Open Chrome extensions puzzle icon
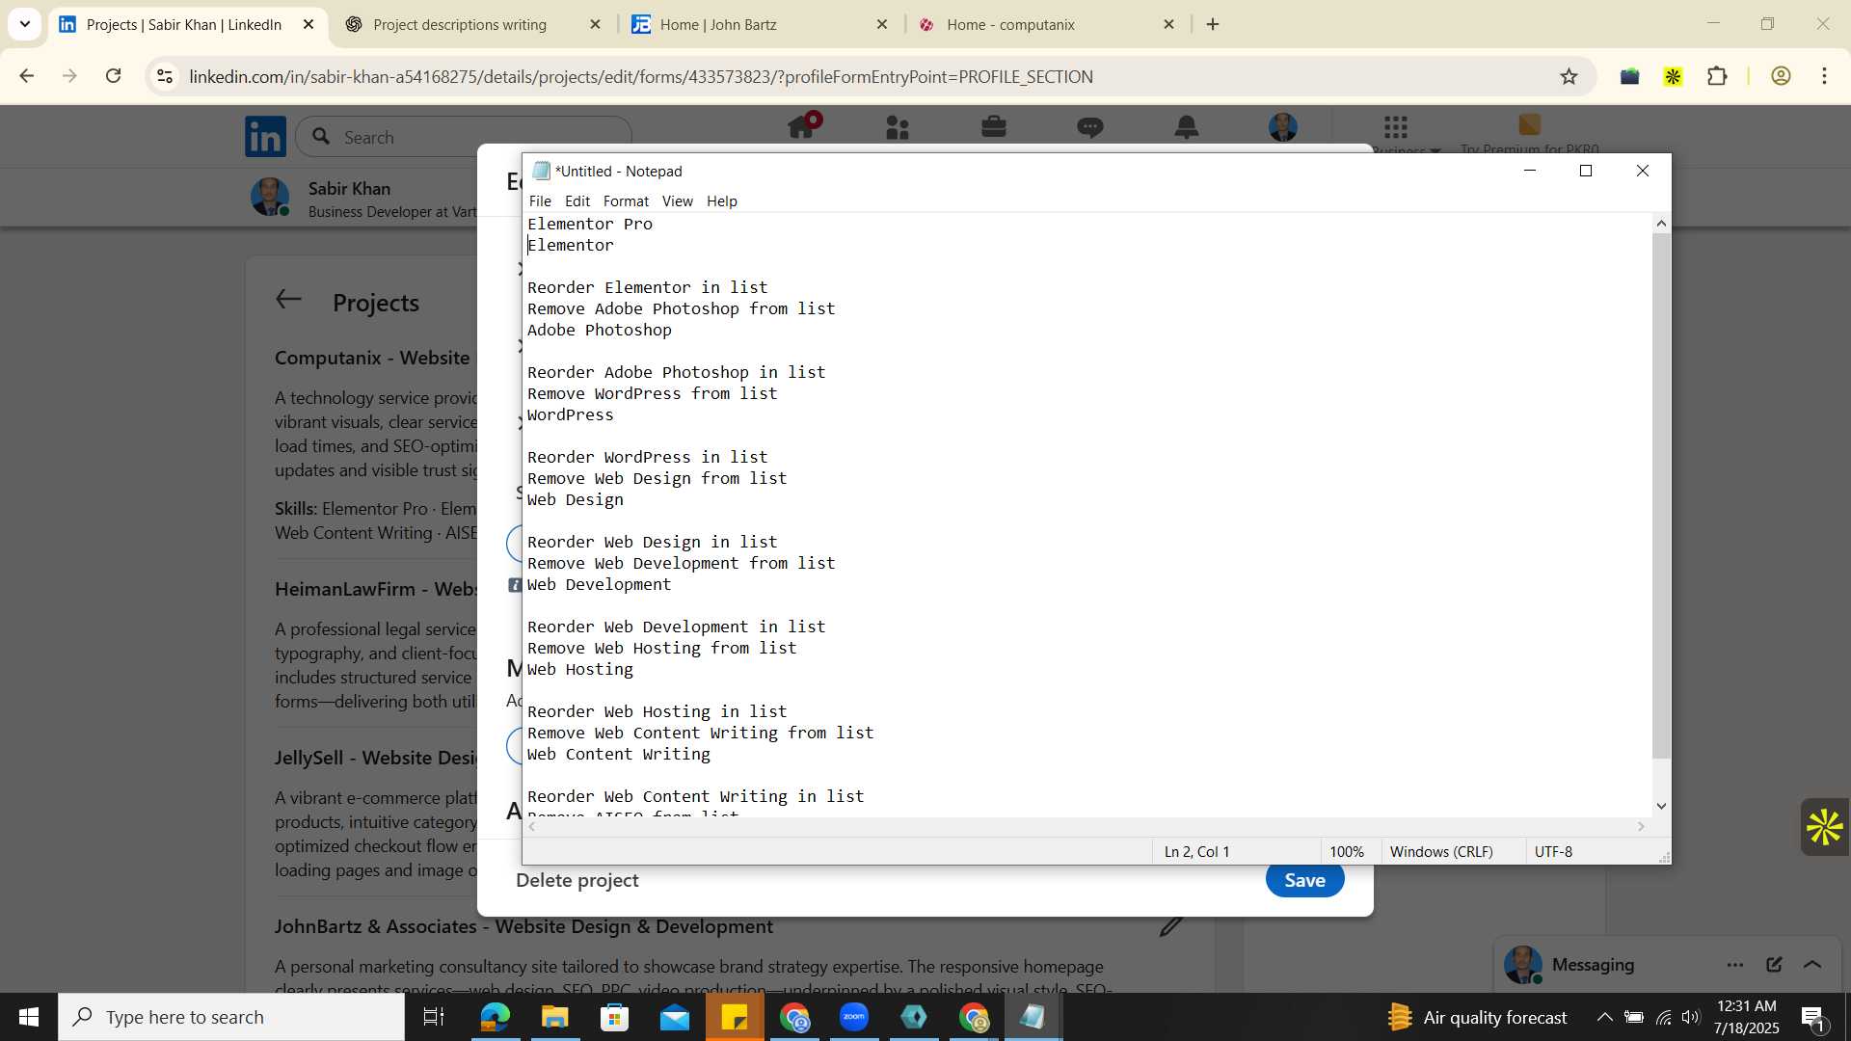 (1717, 77)
